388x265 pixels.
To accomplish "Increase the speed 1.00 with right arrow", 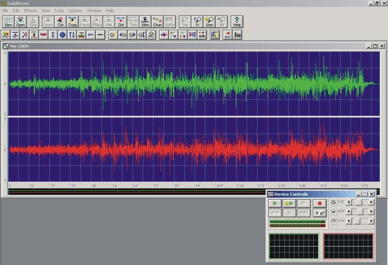I will pyautogui.click(x=371, y=221).
